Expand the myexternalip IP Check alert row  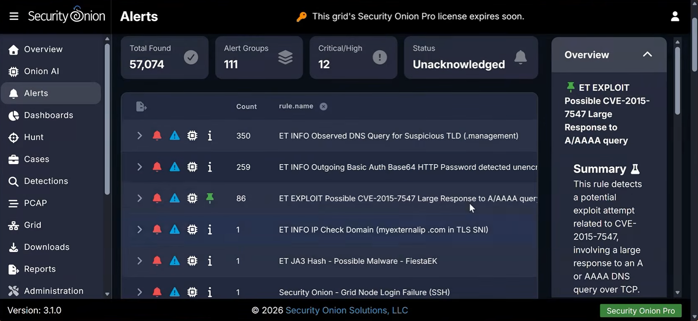139,229
